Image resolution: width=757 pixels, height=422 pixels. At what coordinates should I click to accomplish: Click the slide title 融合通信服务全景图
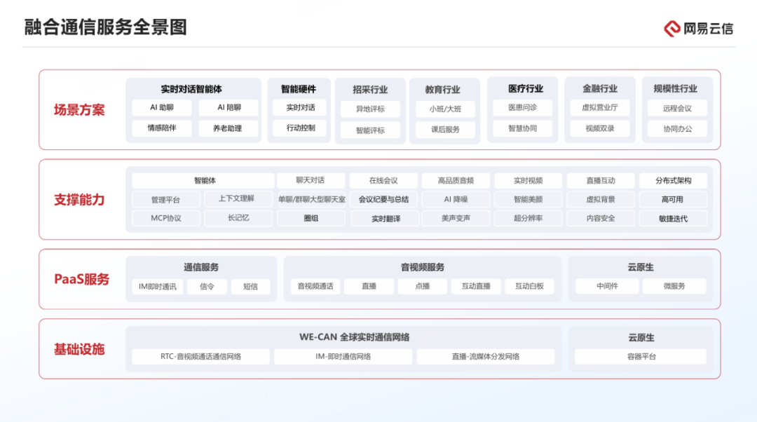106,27
